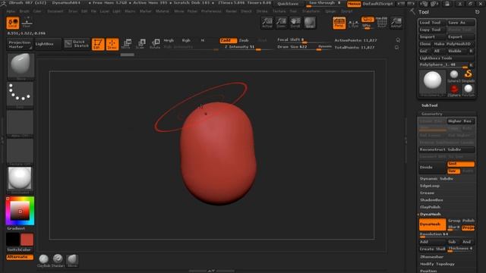The width and height of the screenshot is (486, 273).
Task: Toggle Zadd sculpt mode
Action: coord(228,40)
